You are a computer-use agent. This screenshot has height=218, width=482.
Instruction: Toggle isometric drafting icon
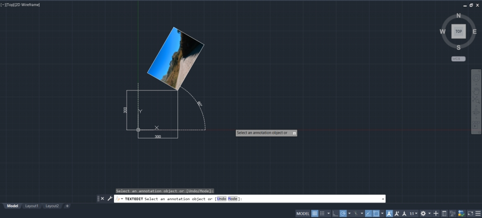(356, 213)
